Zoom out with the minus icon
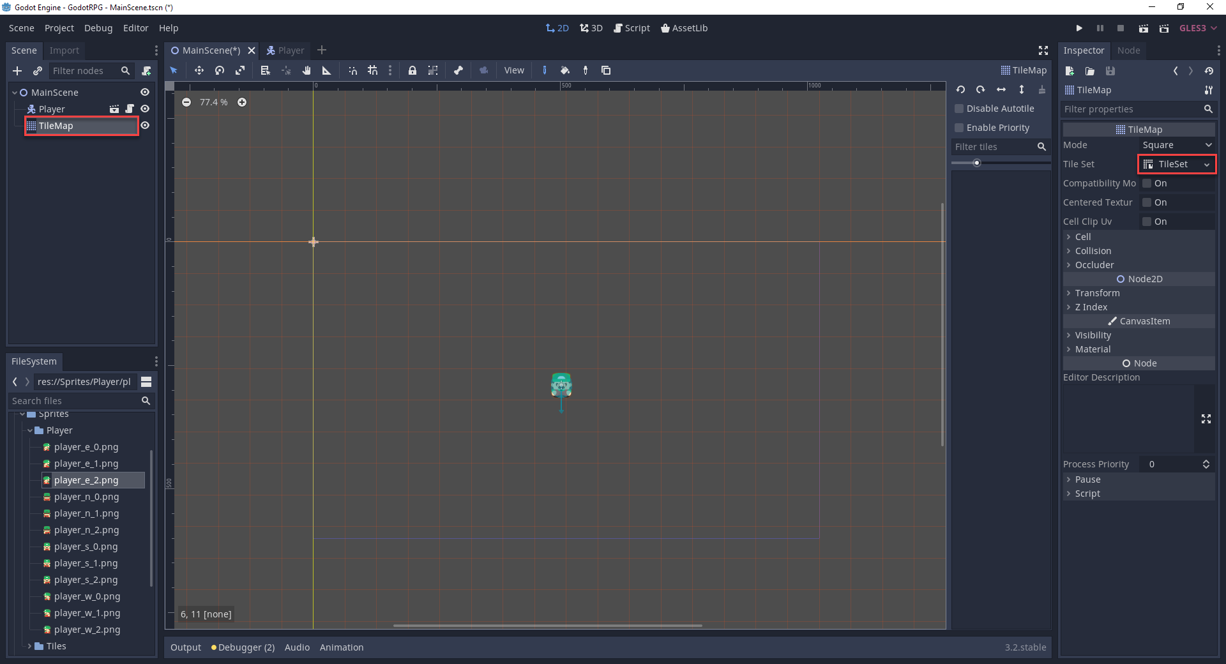 (186, 102)
